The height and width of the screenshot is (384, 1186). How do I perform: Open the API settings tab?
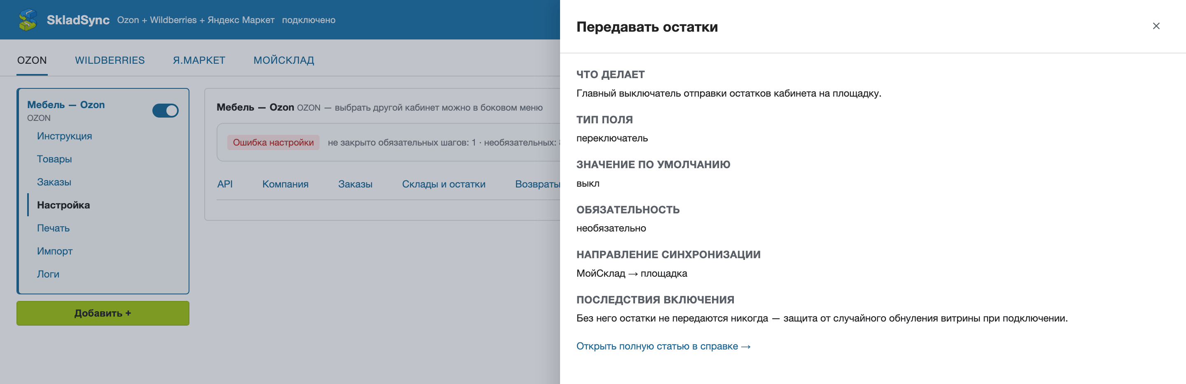coord(225,184)
